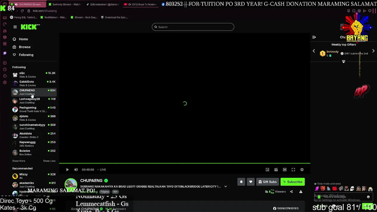Open RedWalkerr bookmark

pos(53,17)
